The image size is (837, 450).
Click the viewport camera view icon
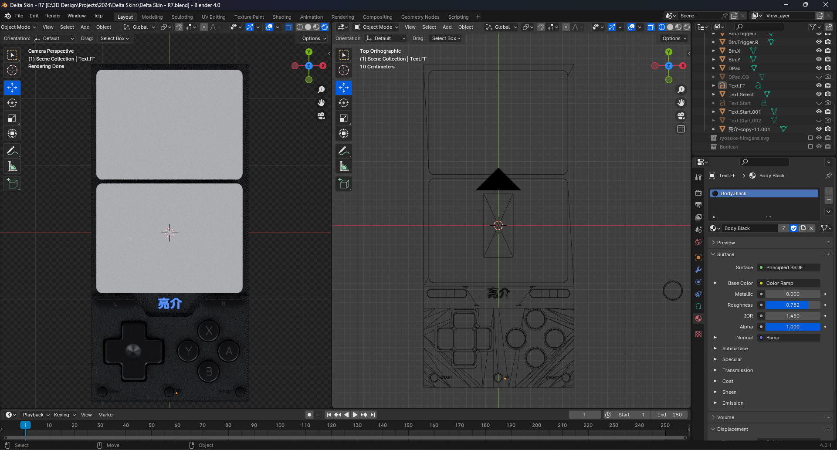(x=321, y=116)
